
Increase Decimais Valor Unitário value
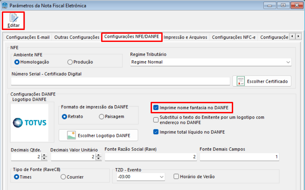point(99,155)
